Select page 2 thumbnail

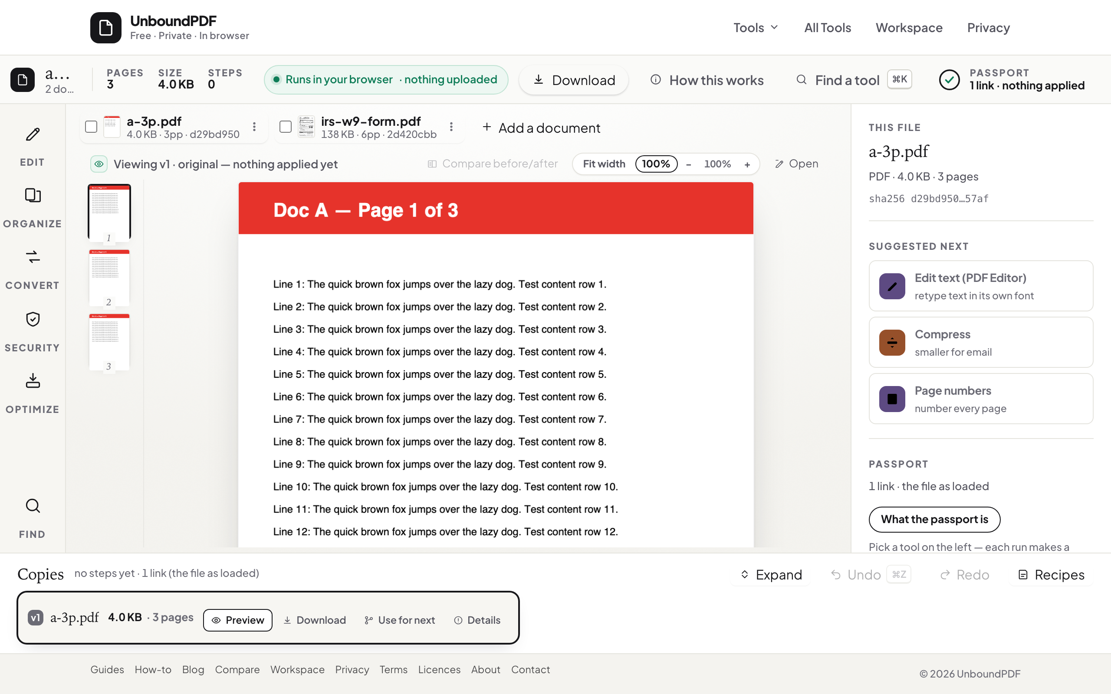tap(109, 277)
